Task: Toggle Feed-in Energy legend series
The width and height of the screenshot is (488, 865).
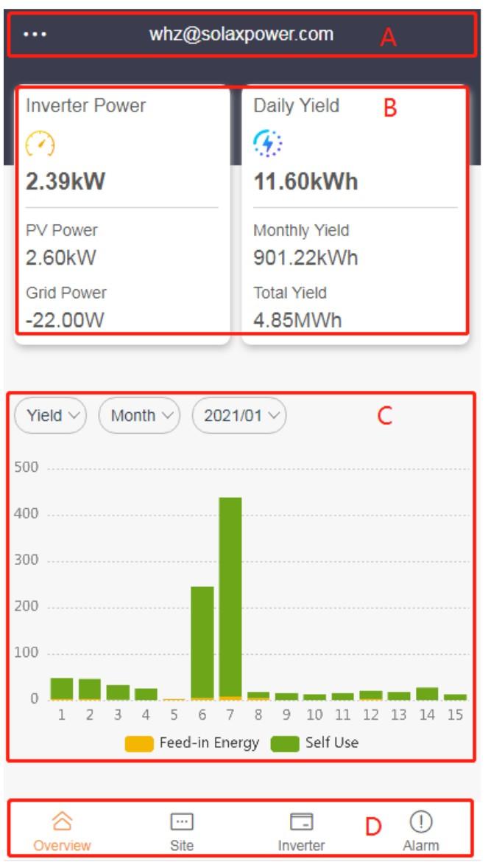Action: pyautogui.click(x=192, y=743)
